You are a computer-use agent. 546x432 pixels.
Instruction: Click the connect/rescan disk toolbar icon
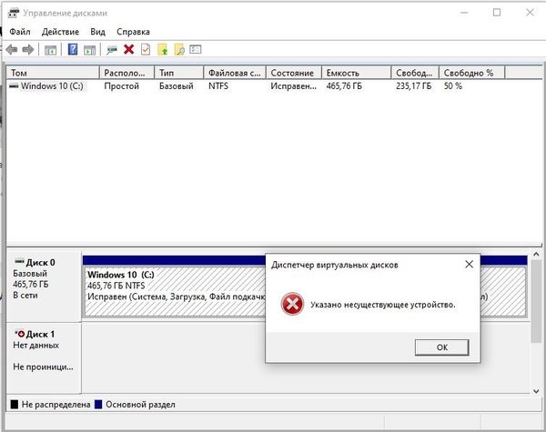(112, 50)
